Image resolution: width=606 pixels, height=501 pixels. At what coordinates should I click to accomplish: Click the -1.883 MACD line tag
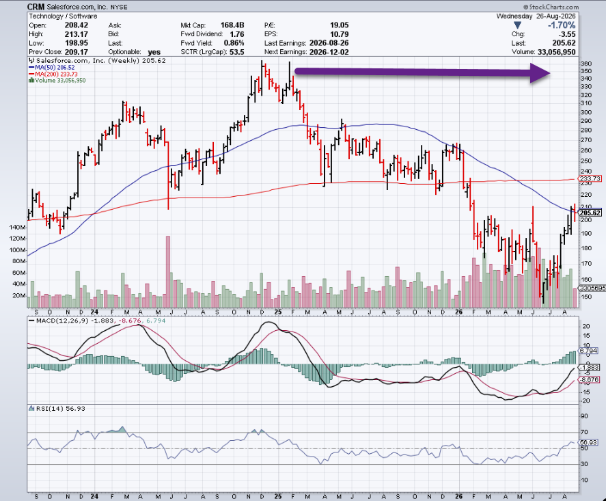(590, 367)
